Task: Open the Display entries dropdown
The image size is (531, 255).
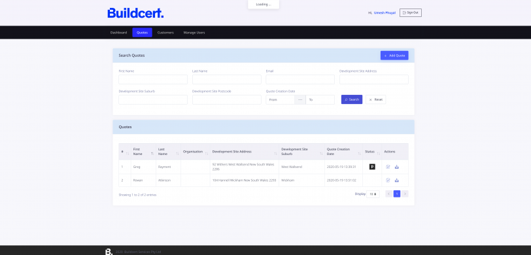Action: (373, 194)
